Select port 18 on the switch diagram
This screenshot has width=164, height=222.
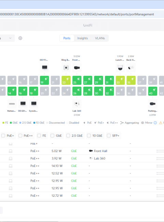pyautogui.click(x=33, y=91)
